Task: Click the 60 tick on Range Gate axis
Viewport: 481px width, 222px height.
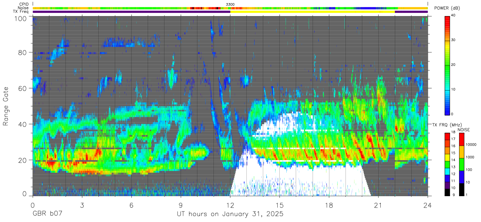Action: point(22,88)
